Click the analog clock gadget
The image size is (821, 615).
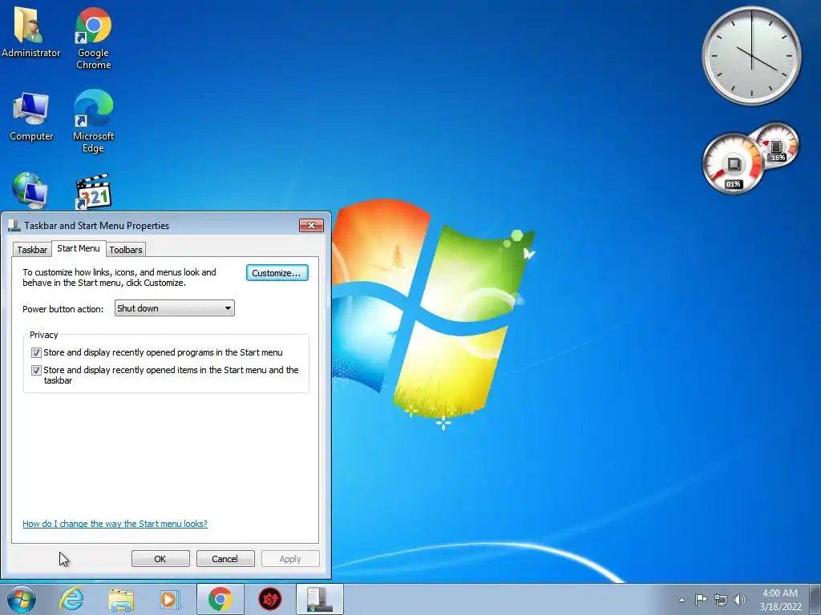tap(751, 55)
